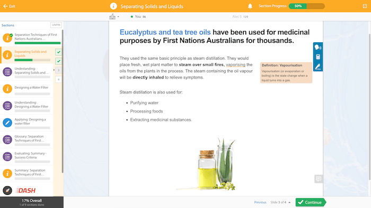Open Understanding: Separating Solids section
Viewport: 371px width, 208px height.
click(26, 72)
